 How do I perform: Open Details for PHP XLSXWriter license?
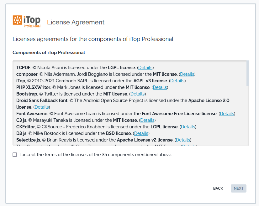(x=160, y=87)
